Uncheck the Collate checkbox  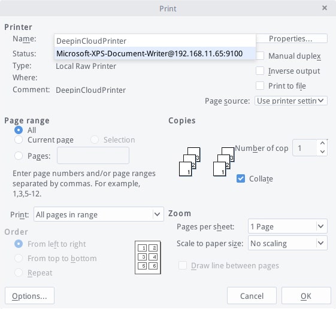tap(241, 178)
